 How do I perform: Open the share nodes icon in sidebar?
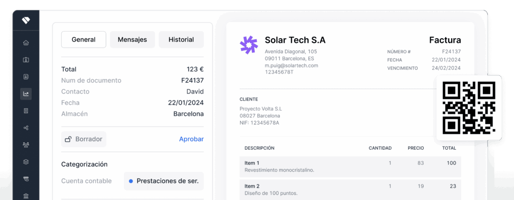point(26,128)
